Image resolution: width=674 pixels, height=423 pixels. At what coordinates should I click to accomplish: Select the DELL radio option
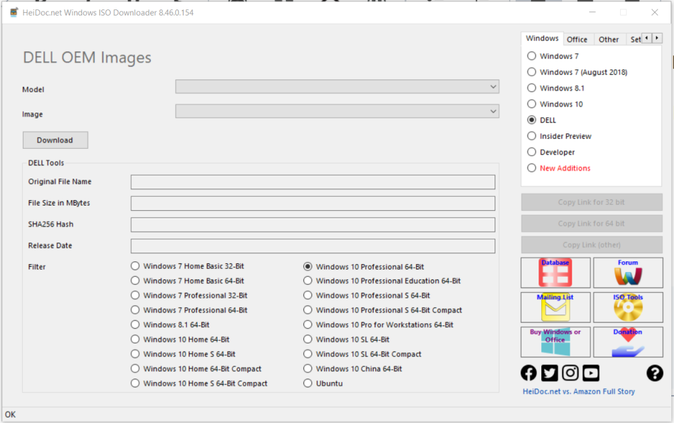point(542,120)
